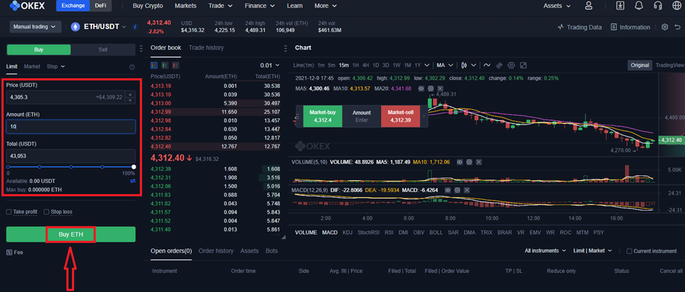Click the green Buy ETH button
The width and height of the screenshot is (685, 292).
(x=71, y=235)
